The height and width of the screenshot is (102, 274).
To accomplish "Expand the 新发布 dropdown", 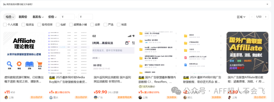I will (38, 17).
